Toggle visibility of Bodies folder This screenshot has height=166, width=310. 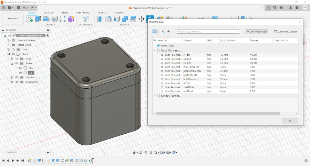[x=17, y=63]
